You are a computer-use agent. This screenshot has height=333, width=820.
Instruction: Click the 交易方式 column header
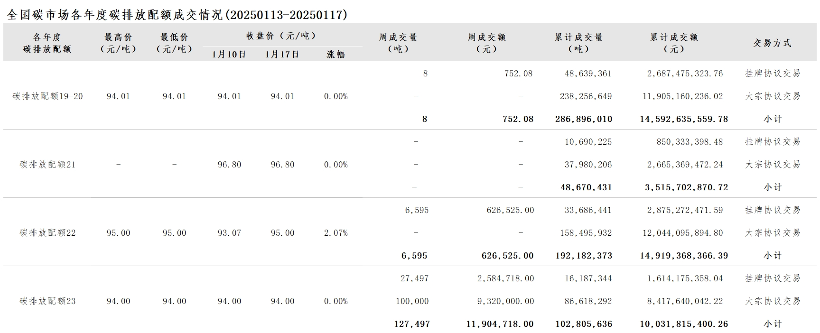point(772,43)
